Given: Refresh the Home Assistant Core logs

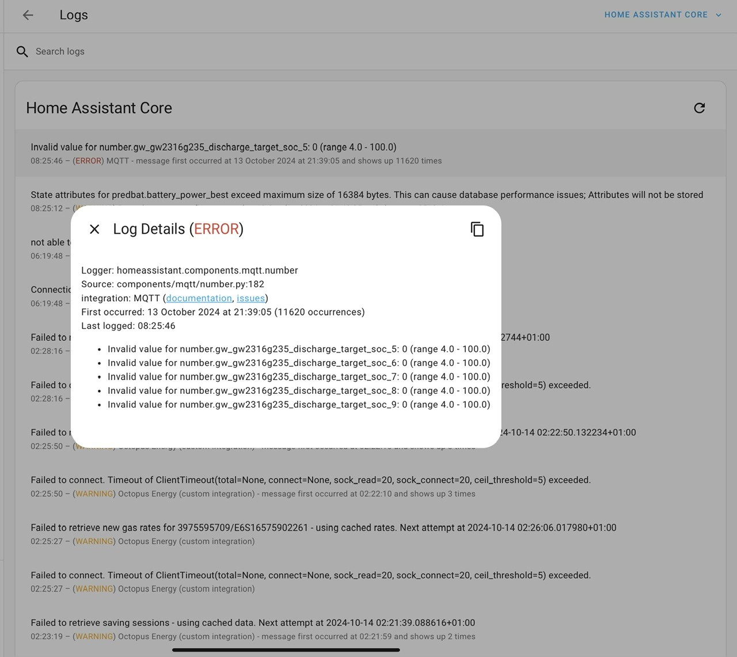Looking at the screenshot, I should pyautogui.click(x=699, y=108).
